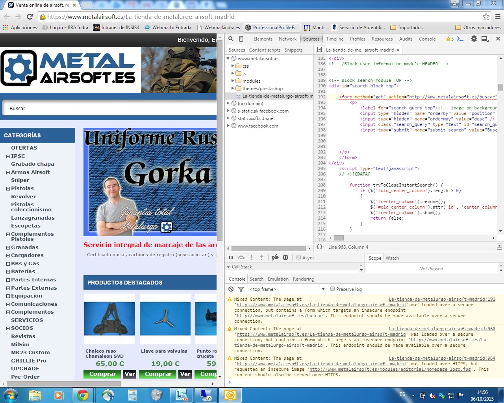Expand the s-static.ak.facebook.com domain

228,111
